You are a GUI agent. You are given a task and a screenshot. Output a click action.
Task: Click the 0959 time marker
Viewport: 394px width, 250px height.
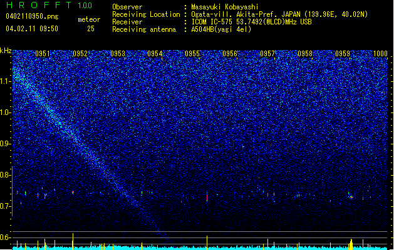coord(343,53)
